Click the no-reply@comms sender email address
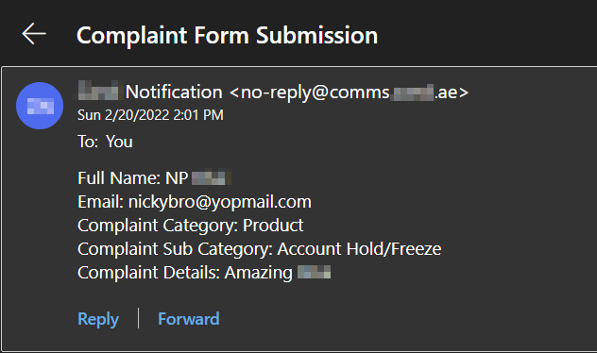This screenshot has height=353, width=597. tap(350, 92)
